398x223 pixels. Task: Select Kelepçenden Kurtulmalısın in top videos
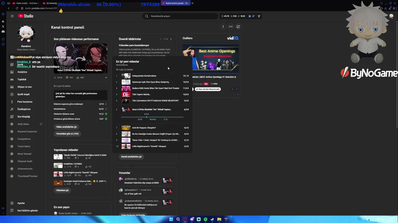point(152,76)
